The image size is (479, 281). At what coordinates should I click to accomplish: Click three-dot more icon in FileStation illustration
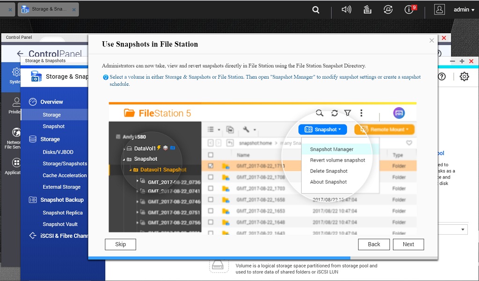pyautogui.click(x=362, y=113)
